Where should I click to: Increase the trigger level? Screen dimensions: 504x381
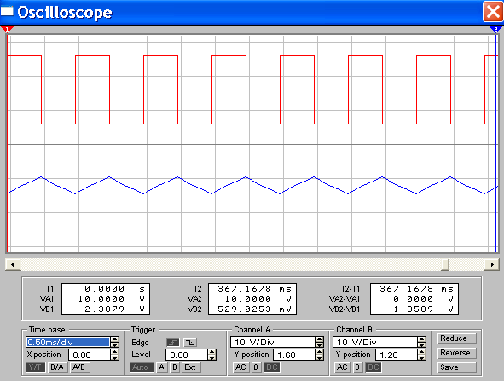coord(211,352)
